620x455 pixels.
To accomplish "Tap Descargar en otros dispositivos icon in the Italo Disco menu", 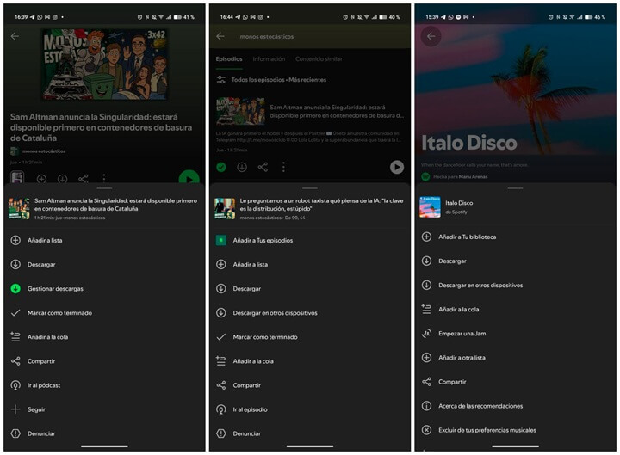I will click(x=426, y=285).
